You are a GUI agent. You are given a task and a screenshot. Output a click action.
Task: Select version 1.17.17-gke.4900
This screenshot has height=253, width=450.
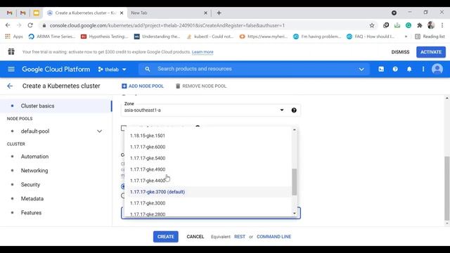tap(208, 169)
